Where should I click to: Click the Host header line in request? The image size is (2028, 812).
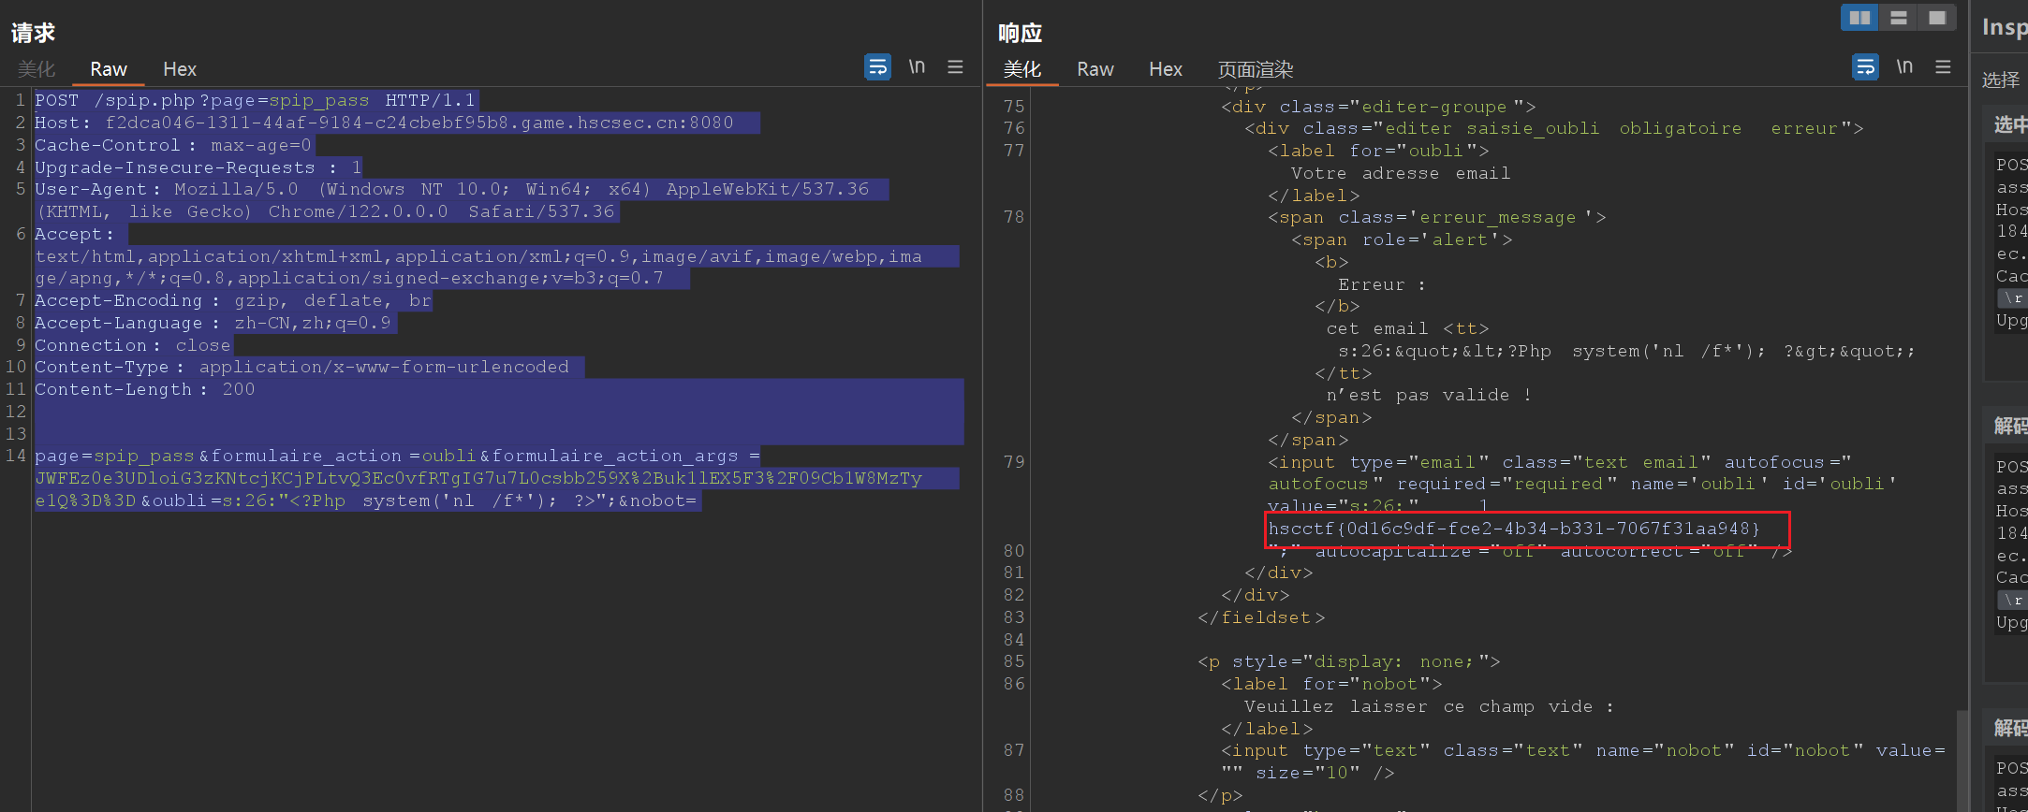(x=385, y=123)
